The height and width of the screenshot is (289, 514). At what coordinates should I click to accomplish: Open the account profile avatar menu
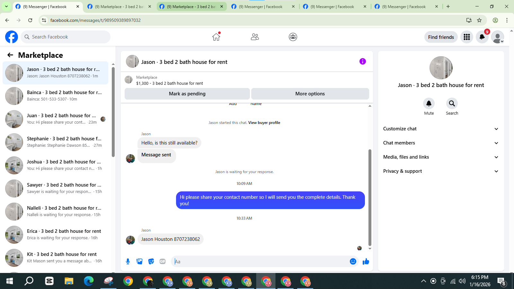[x=498, y=37]
